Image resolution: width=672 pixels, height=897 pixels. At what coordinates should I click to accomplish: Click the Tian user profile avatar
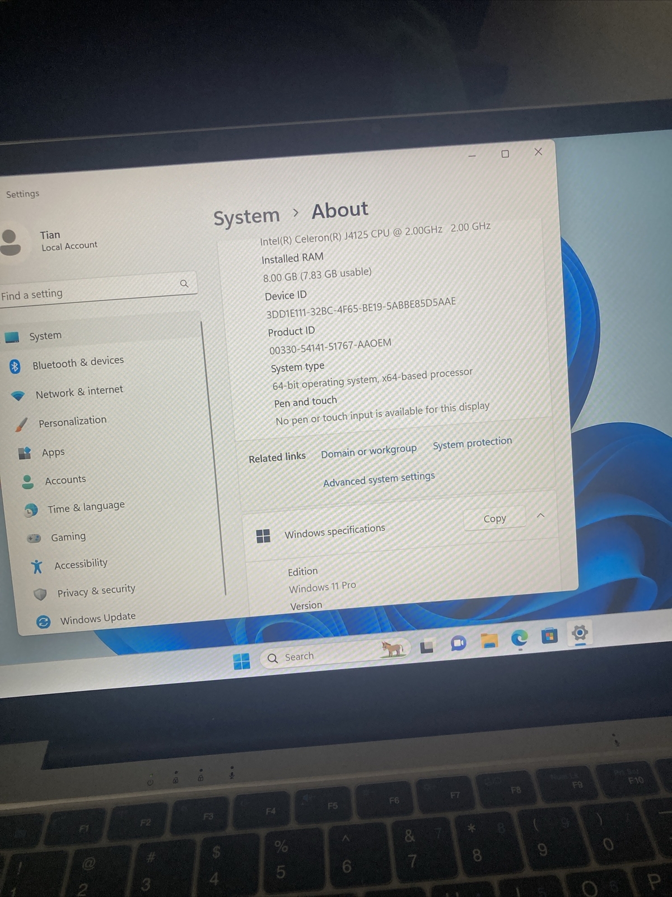click(11, 242)
